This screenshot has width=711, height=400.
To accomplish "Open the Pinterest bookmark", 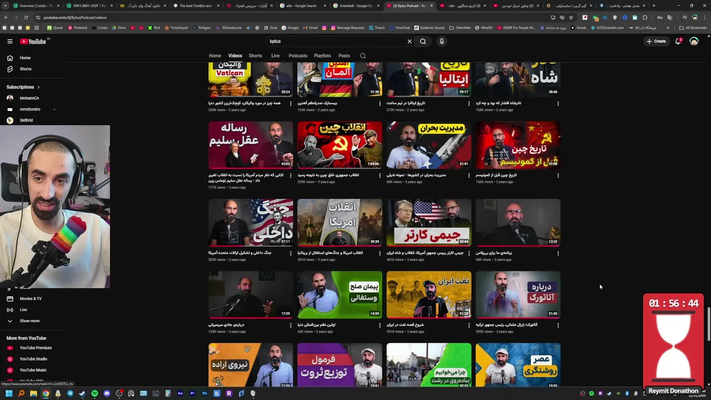I will coord(77,27).
